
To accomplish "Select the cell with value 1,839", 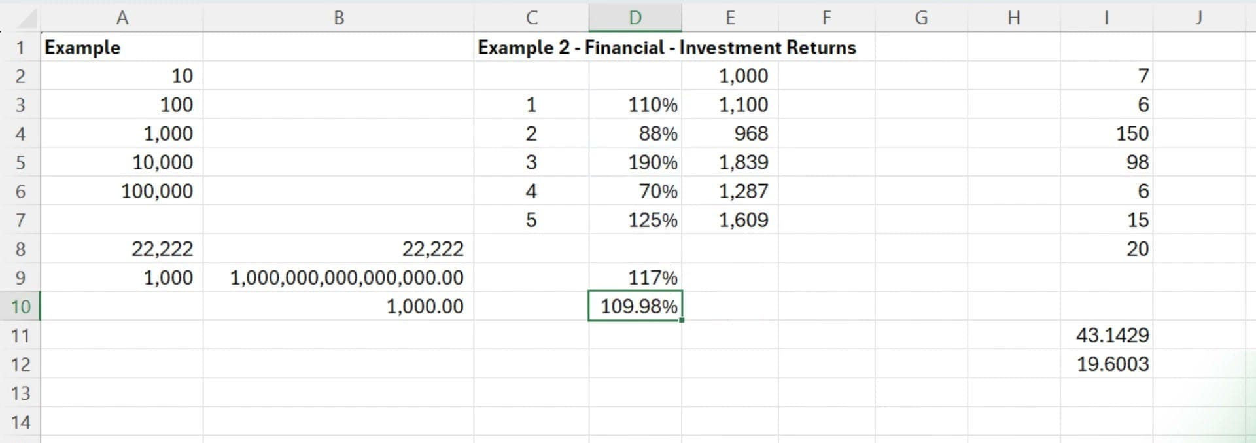I will click(x=731, y=162).
